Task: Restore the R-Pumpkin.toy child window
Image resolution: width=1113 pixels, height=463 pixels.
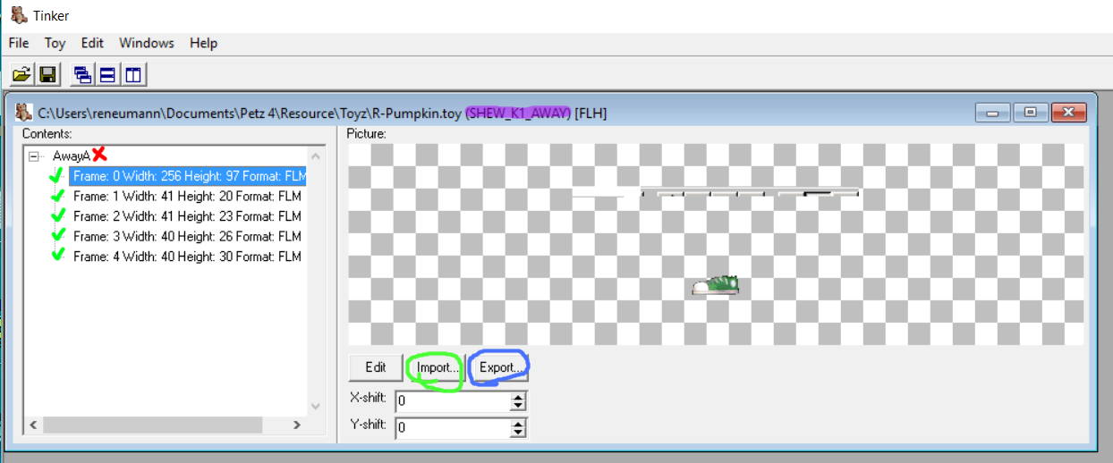Action: tap(1031, 113)
